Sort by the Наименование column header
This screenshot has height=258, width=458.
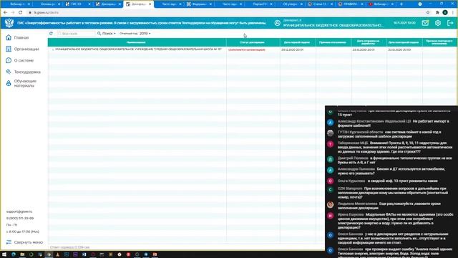click(137, 42)
